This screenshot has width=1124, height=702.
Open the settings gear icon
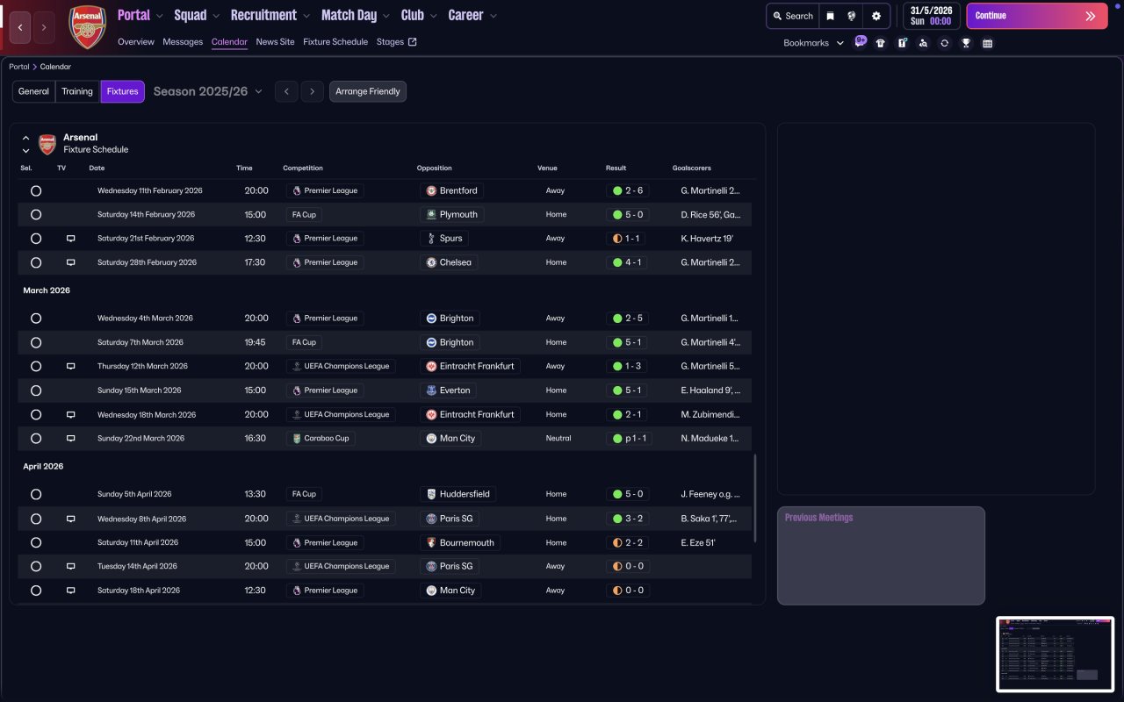[x=876, y=16]
